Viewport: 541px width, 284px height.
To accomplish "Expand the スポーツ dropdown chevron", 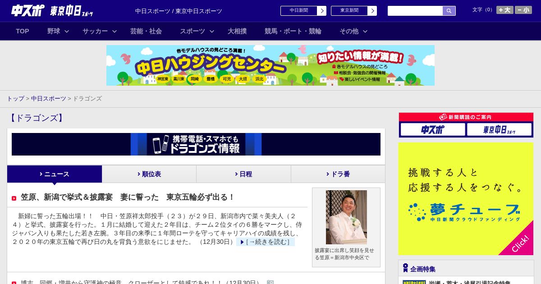I will click(x=212, y=32).
